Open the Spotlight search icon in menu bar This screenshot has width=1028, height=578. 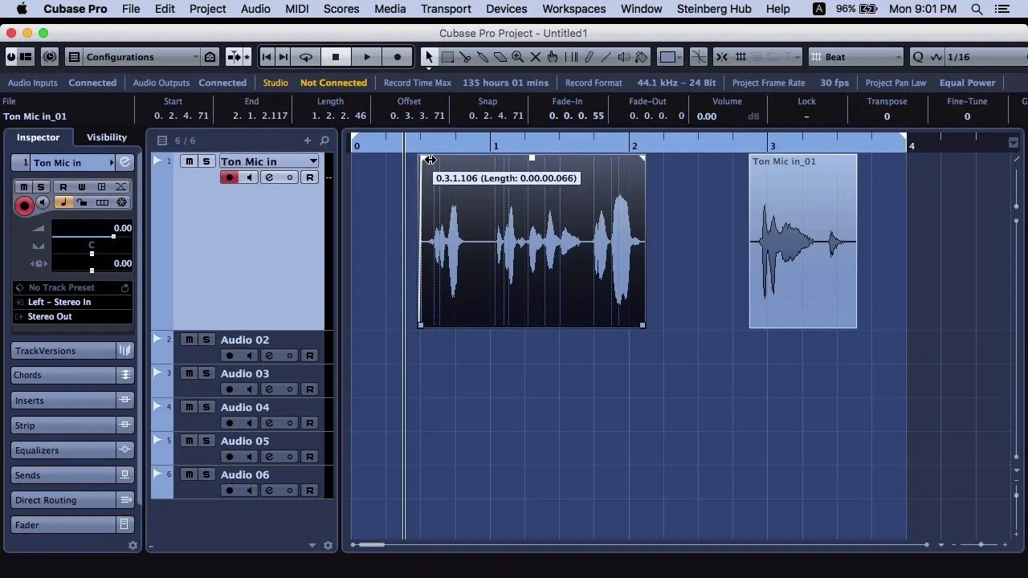(x=977, y=9)
